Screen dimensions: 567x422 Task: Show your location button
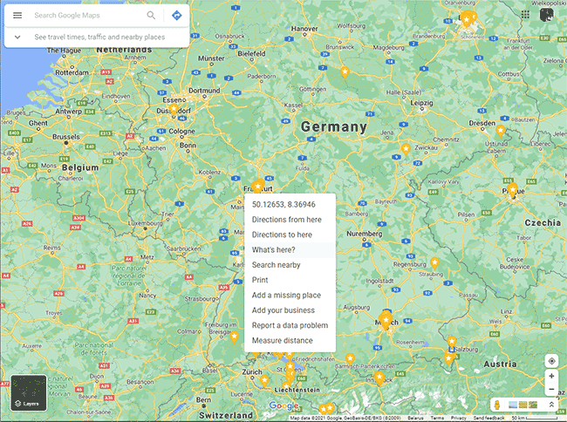551,361
